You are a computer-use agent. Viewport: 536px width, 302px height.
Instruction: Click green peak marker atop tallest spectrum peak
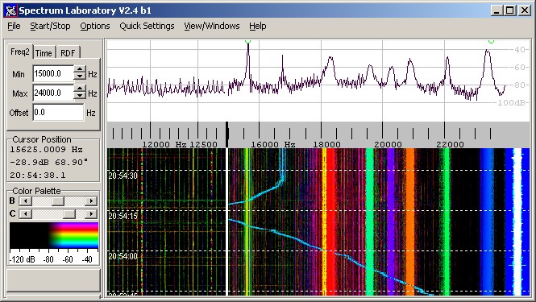248,41
